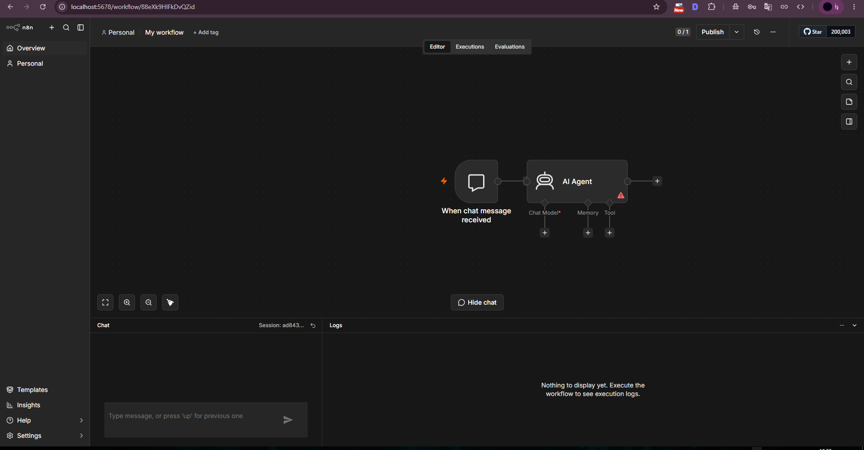Click the GitHub Star button
This screenshot has width=864, height=450.
[x=813, y=32]
